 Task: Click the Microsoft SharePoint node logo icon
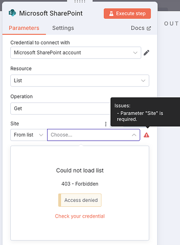click(12, 13)
